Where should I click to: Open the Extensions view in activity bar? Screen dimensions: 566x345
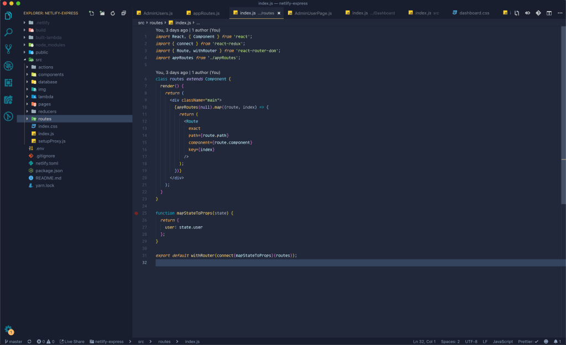tap(8, 83)
